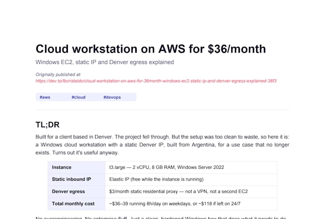The height and width of the screenshot is (219, 325).
Task: Click the paragraph starting 'Built for a client based in Denver'
Action: pyautogui.click(x=162, y=145)
